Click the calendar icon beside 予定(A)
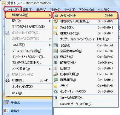This screenshot has width=120, height=115. pyautogui.click(x=56, y=45)
